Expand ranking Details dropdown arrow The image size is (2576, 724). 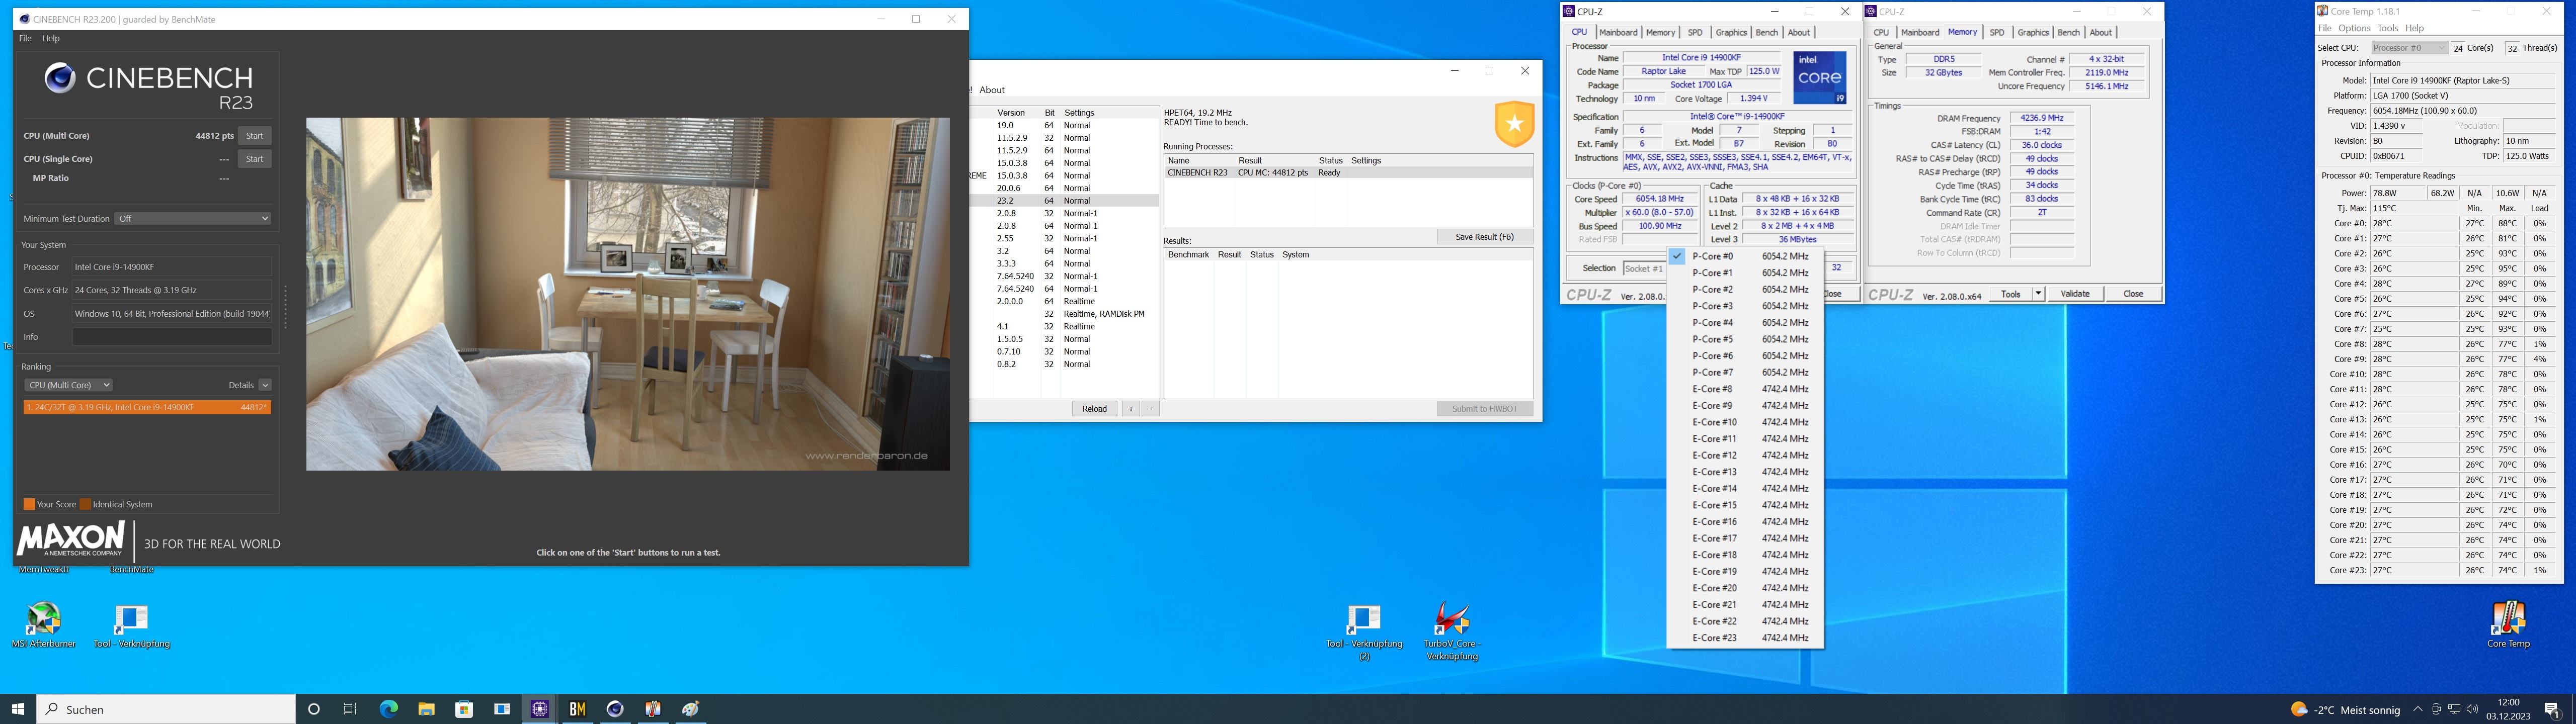pos(265,385)
